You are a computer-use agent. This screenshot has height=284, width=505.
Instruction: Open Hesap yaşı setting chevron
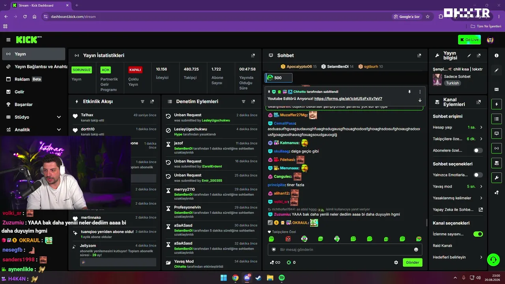pos(481,127)
